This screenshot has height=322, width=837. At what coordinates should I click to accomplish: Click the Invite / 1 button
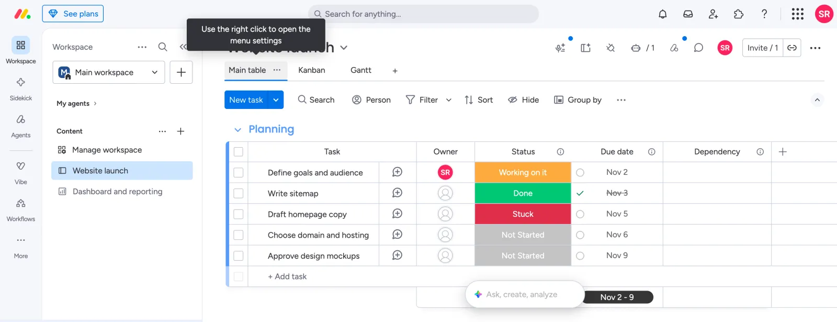[x=763, y=48]
